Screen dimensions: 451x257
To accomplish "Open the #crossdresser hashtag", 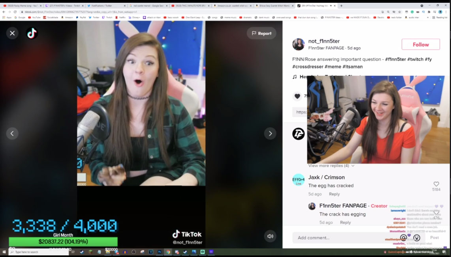I will [308, 67].
